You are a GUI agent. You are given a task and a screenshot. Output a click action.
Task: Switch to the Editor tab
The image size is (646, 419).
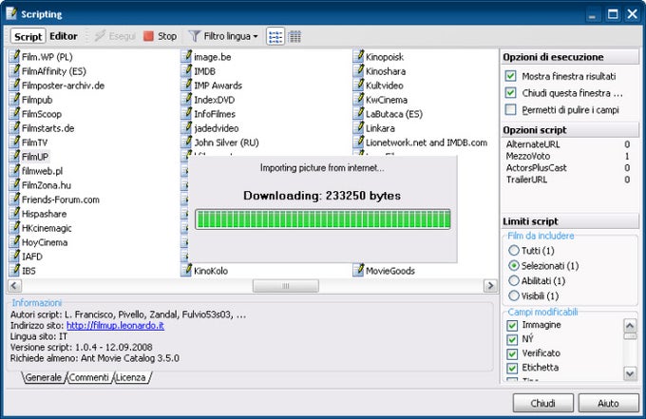tap(64, 36)
